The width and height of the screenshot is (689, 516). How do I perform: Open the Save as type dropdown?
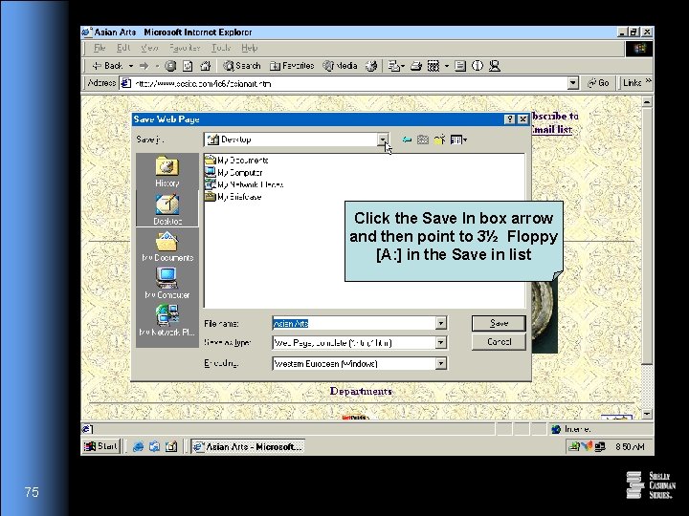coord(441,343)
